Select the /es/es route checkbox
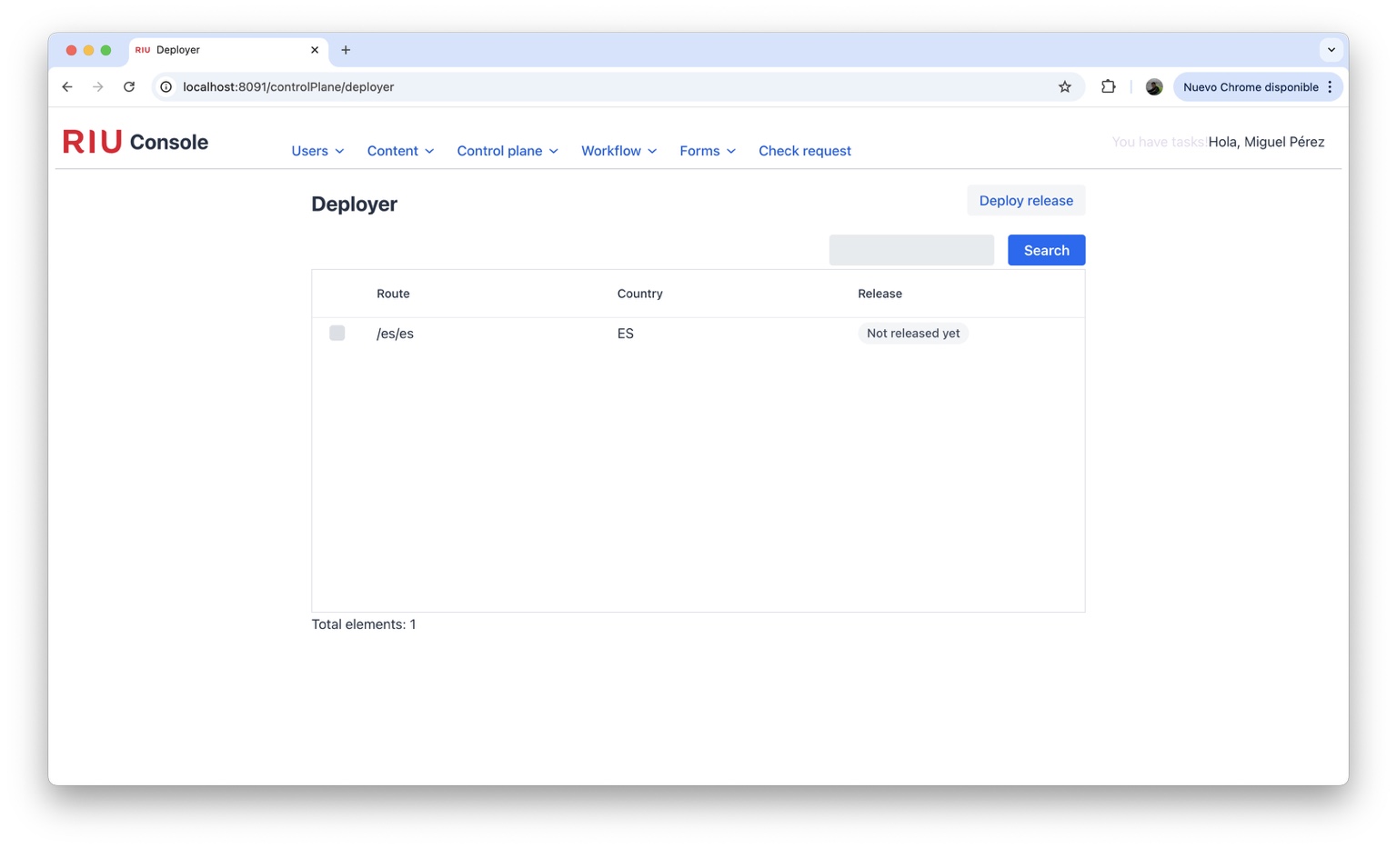The image size is (1397, 849). click(337, 334)
